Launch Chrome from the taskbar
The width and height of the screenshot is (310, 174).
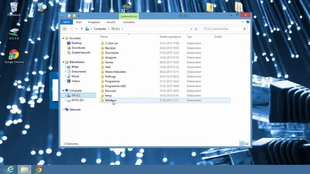point(39,170)
